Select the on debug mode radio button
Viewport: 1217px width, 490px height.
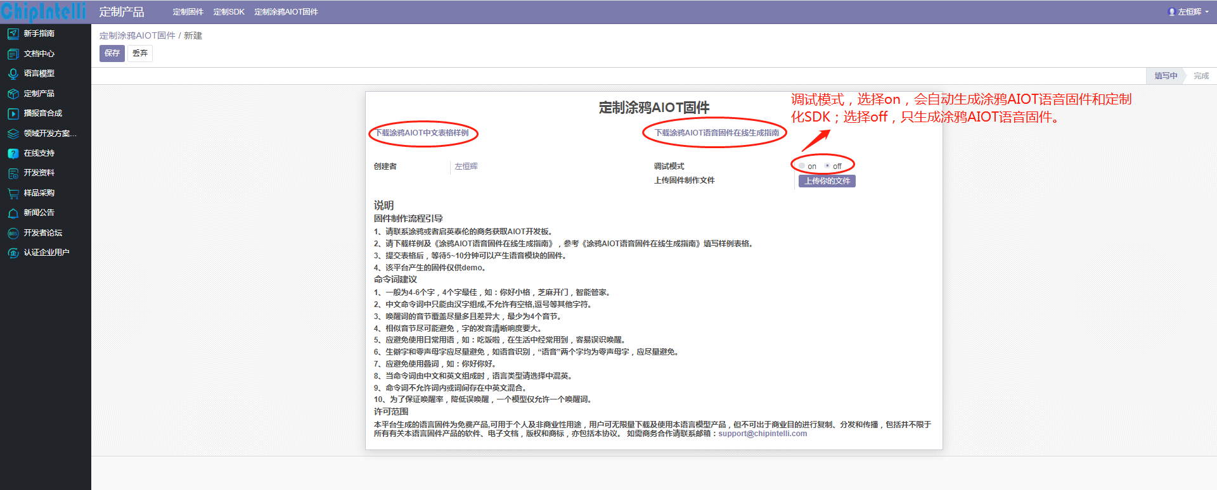tap(802, 166)
